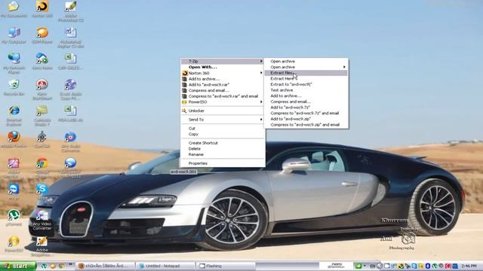The image size is (483, 271).
Task: Select Mozilla Firefox desktop icon
Action: coord(14,140)
